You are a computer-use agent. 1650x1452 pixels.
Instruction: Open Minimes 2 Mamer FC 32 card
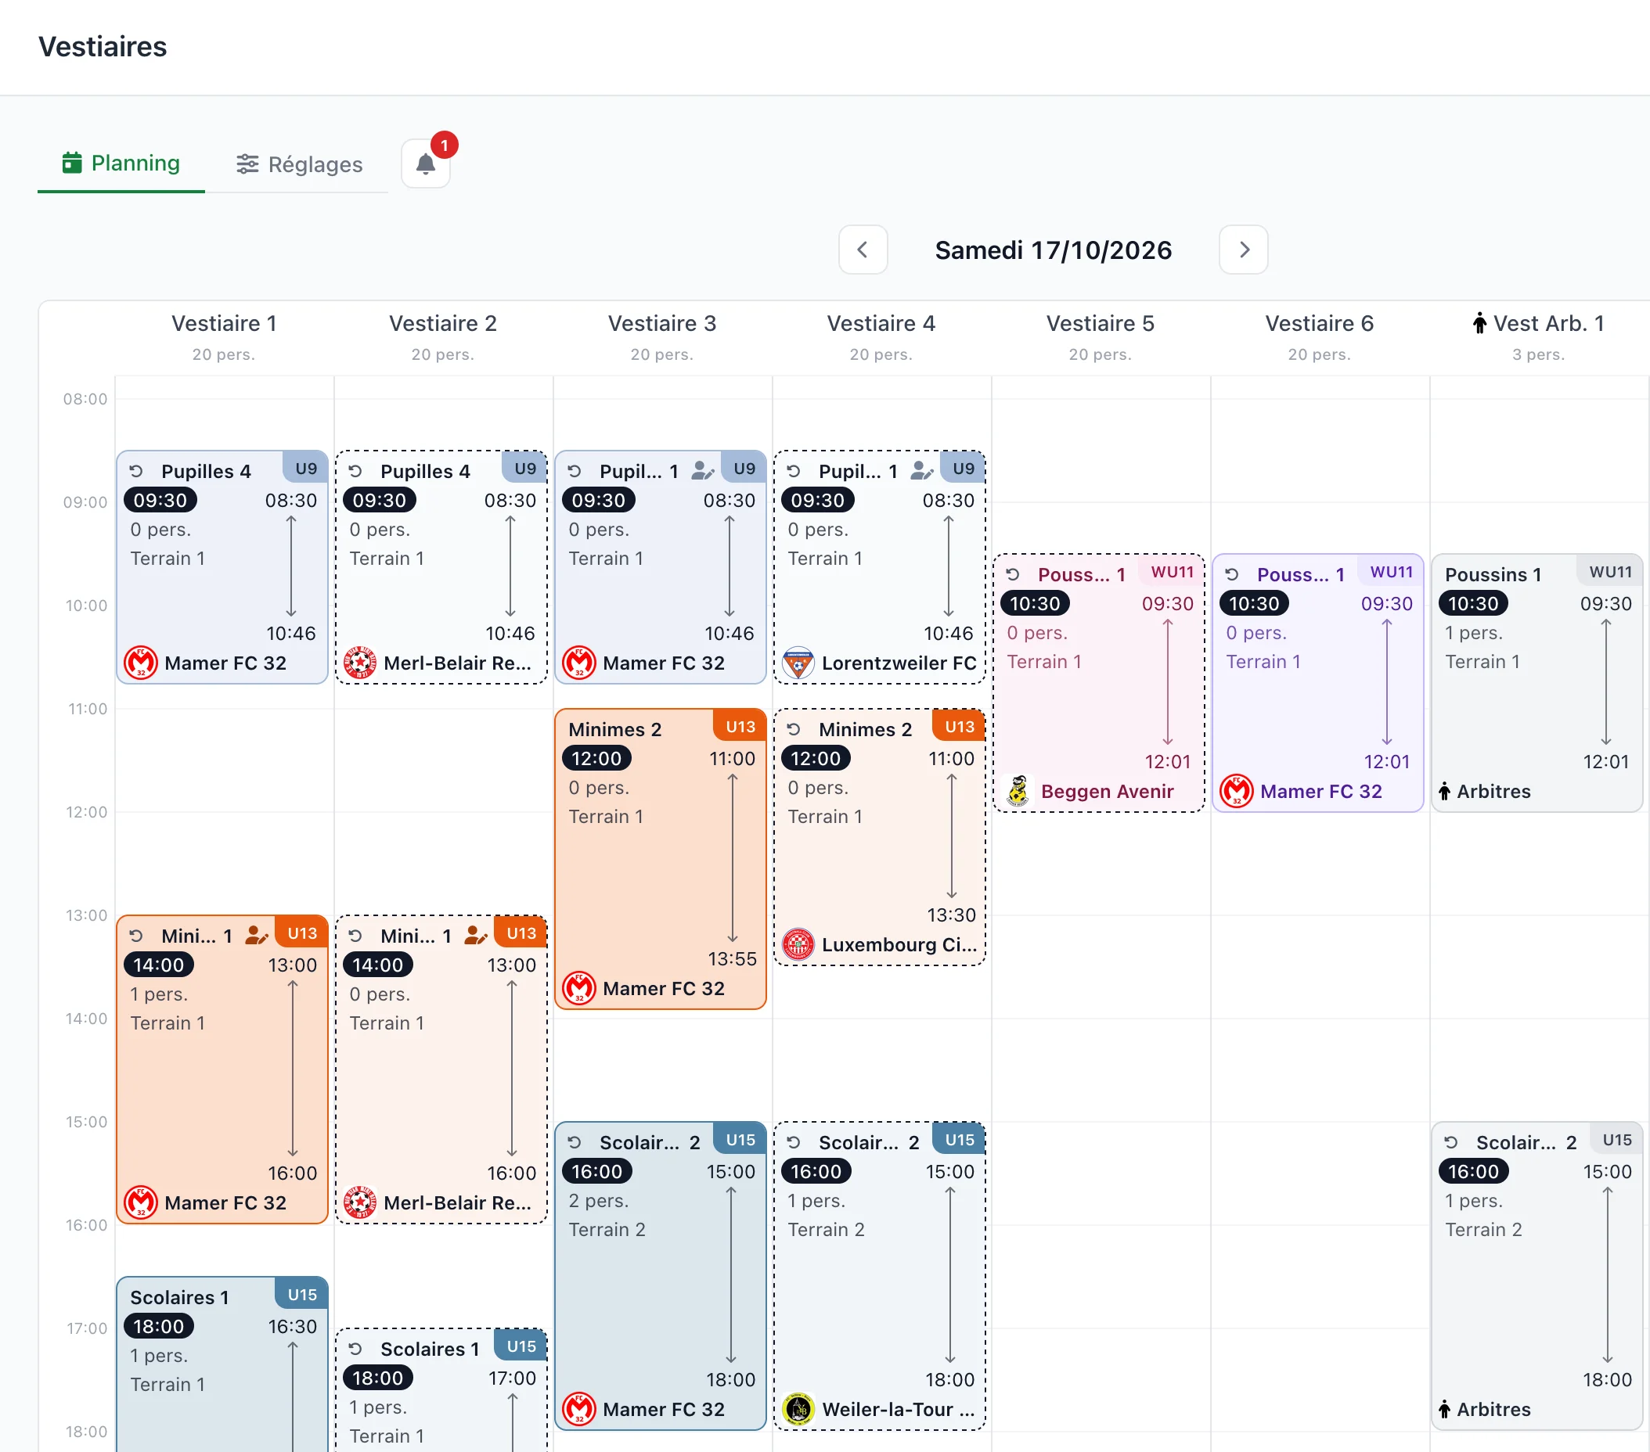point(661,858)
